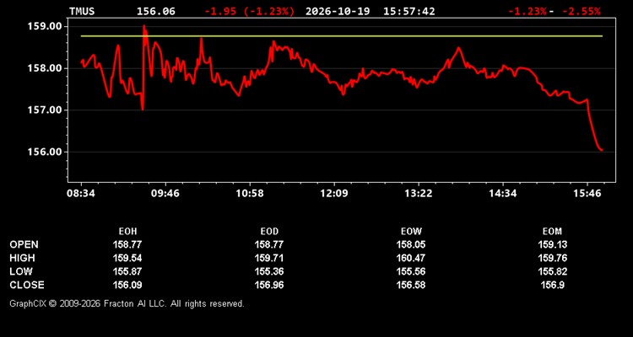Click the EOM column header
The width and height of the screenshot is (633, 337).
552,232
